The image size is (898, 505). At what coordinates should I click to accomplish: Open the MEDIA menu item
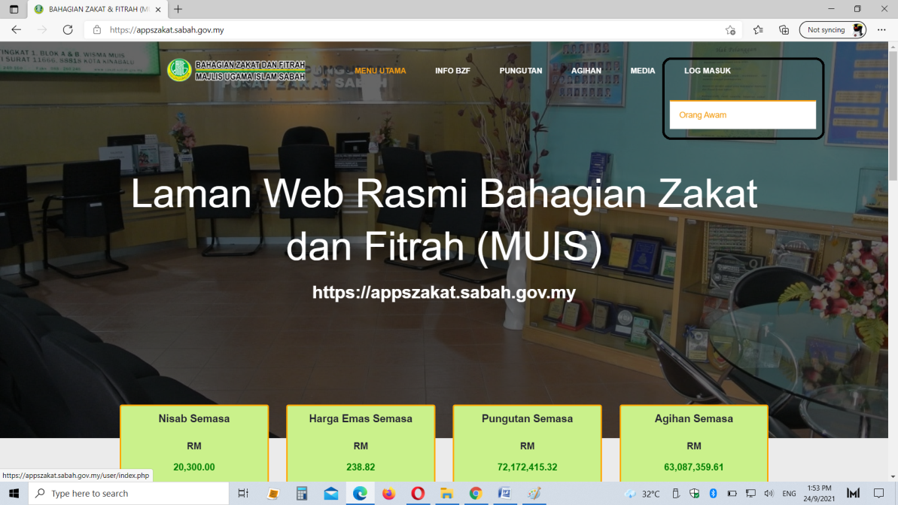[x=642, y=71]
